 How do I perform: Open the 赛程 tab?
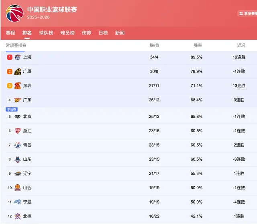tap(10, 33)
